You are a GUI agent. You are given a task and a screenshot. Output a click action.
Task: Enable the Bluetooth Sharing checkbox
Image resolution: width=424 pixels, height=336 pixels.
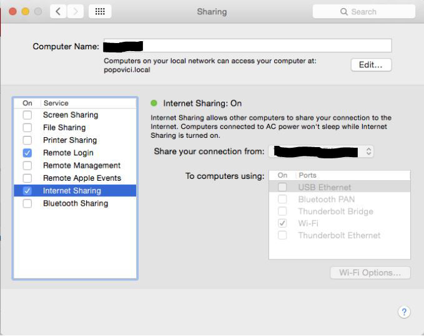click(x=27, y=203)
